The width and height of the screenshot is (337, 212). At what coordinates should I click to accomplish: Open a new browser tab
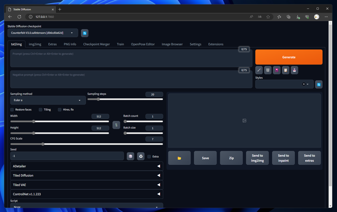point(60,9)
